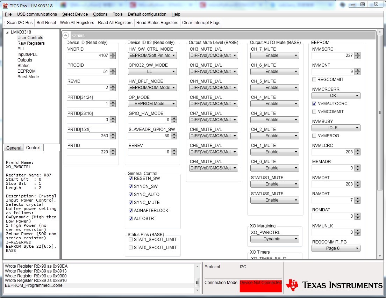The image size is (386, 298).
Task: Toggle AONAFTERLOCK checkbox
Action: tap(131, 210)
